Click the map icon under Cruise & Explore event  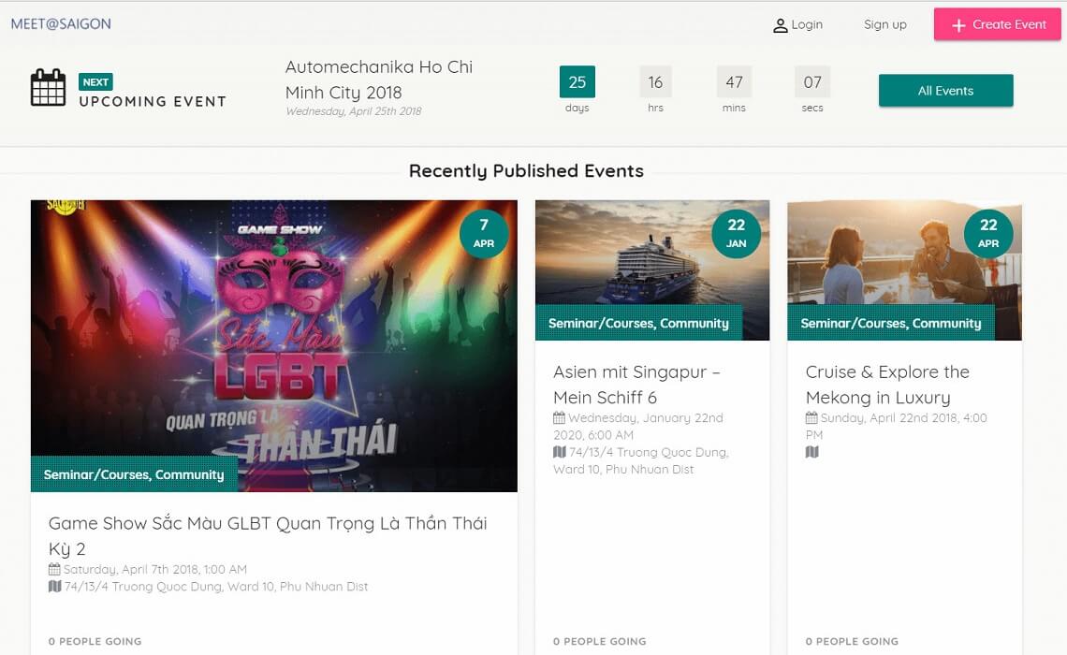pyautogui.click(x=811, y=451)
